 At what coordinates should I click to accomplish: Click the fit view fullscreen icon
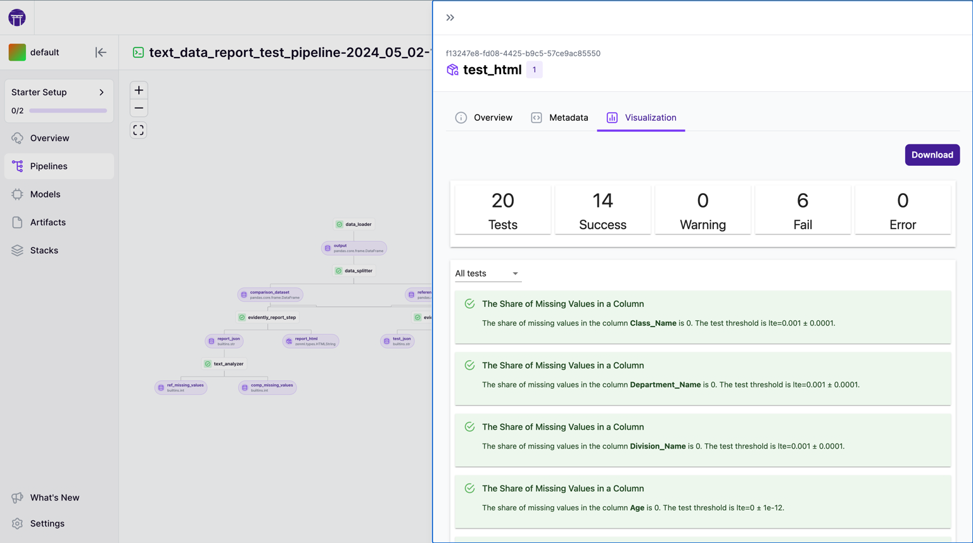[x=139, y=130]
